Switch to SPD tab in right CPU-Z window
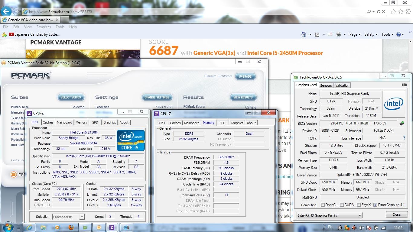 222,123
